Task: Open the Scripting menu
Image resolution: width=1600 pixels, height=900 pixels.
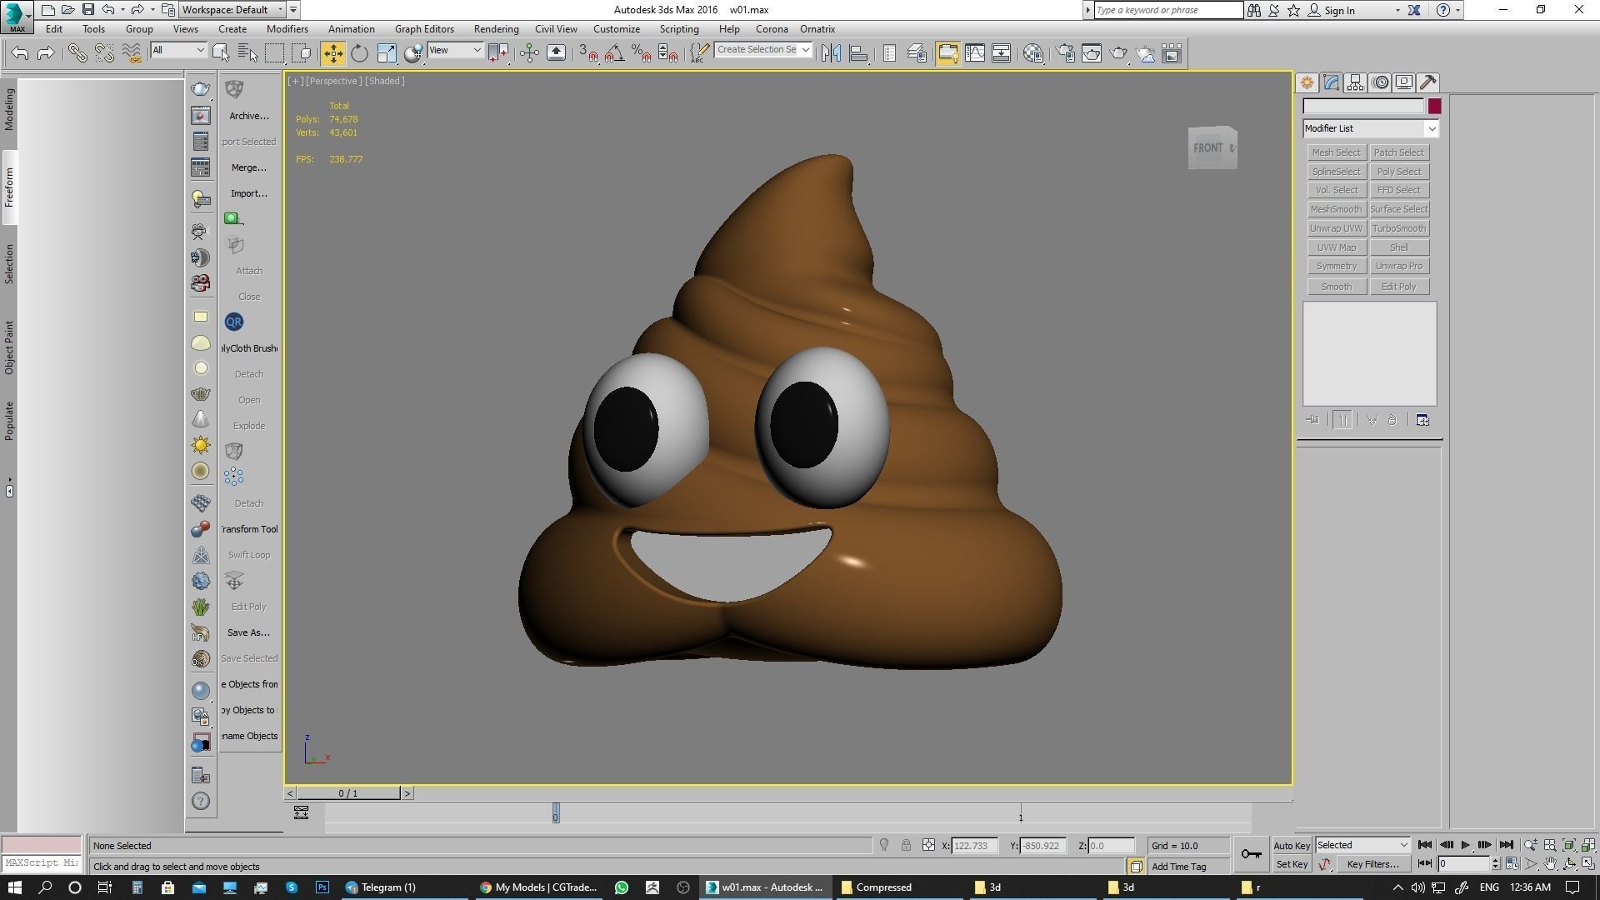Action: 679,29
